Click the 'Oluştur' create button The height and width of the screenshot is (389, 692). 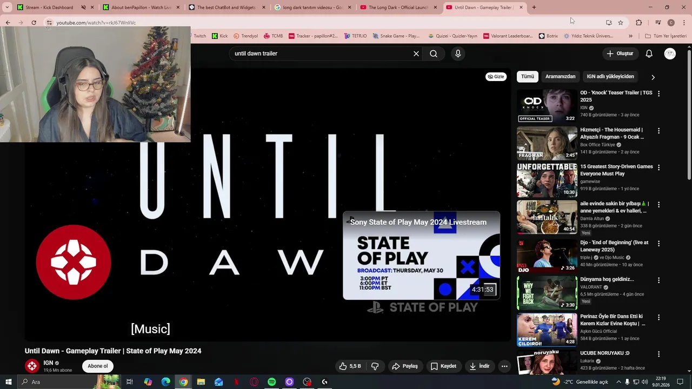[x=620, y=53]
